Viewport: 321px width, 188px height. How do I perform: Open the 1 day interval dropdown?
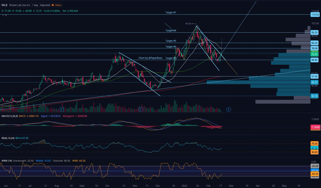click(x=35, y=5)
